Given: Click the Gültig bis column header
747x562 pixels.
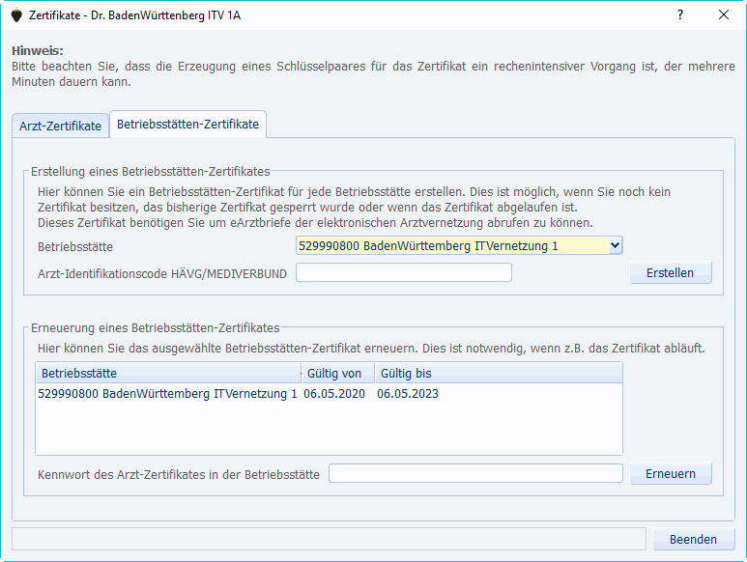Looking at the screenshot, I should [499, 373].
